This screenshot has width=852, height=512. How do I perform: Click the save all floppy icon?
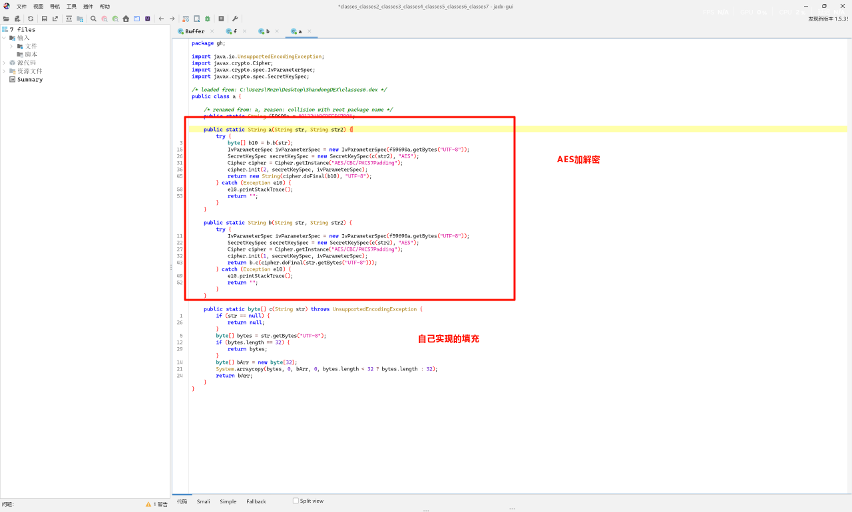click(x=45, y=19)
